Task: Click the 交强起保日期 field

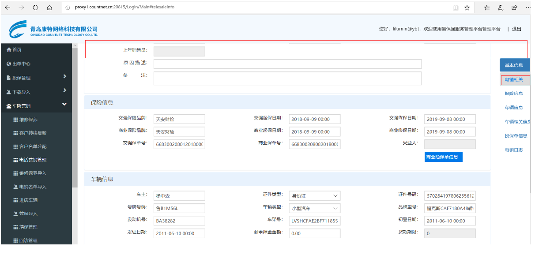Action: click(315, 119)
